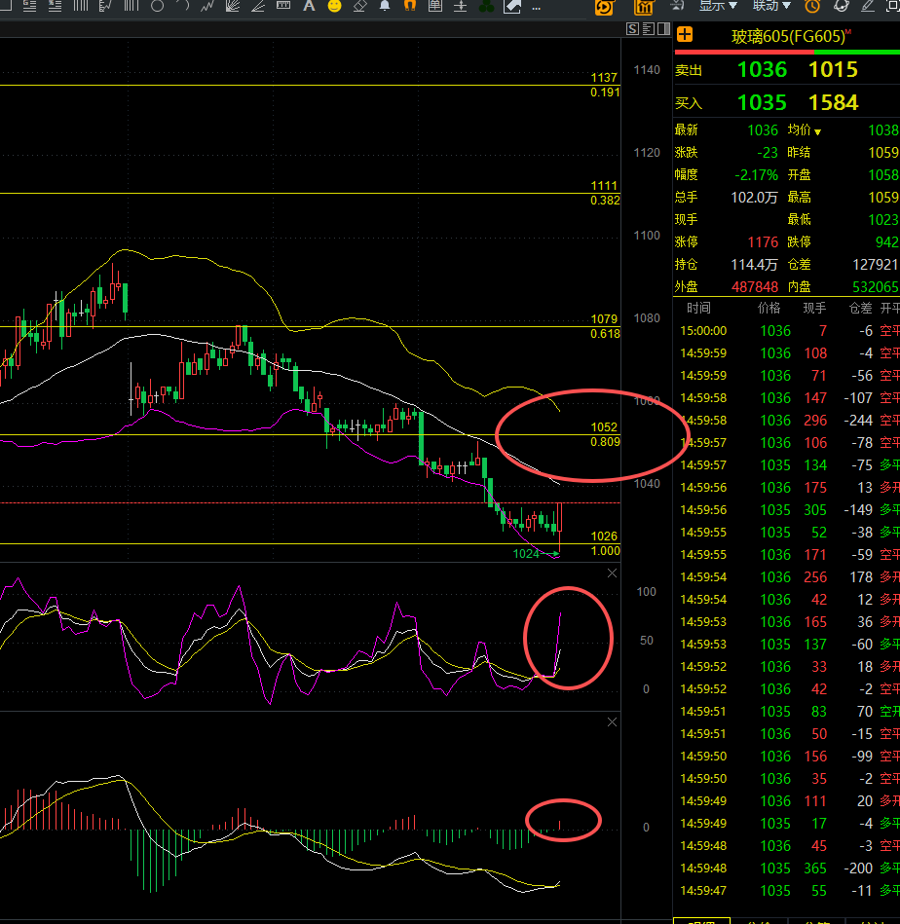Click the 持仓 value 114.4万
The image size is (900, 924).
point(754,265)
